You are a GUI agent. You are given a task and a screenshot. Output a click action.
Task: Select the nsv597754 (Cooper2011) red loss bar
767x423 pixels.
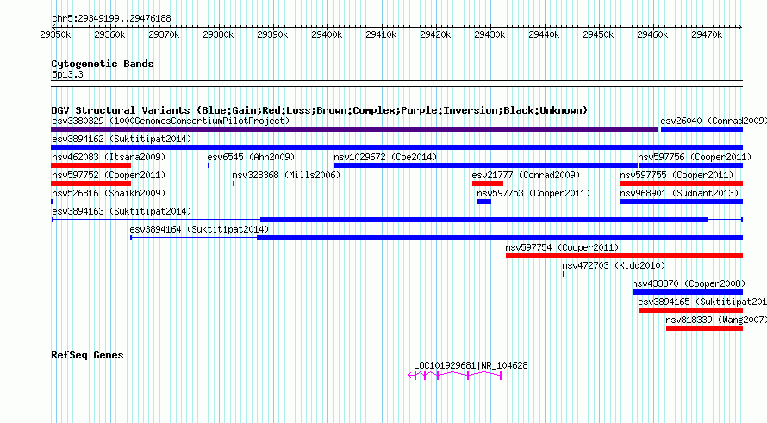point(624,256)
